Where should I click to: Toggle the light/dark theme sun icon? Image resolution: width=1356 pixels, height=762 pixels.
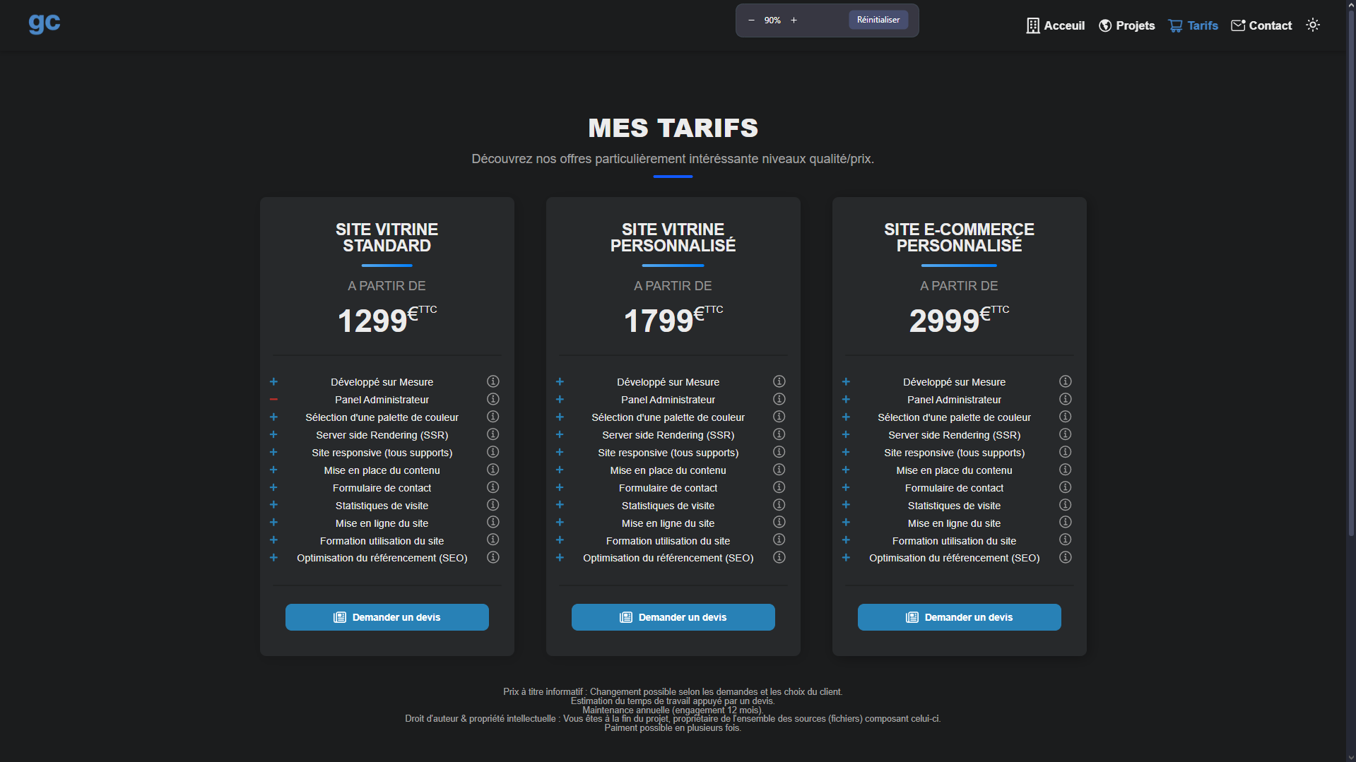click(1313, 25)
